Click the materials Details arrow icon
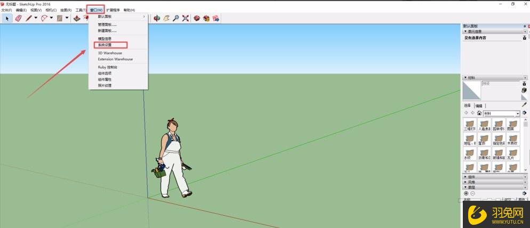 pyautogui.click(x=525, y=113)
